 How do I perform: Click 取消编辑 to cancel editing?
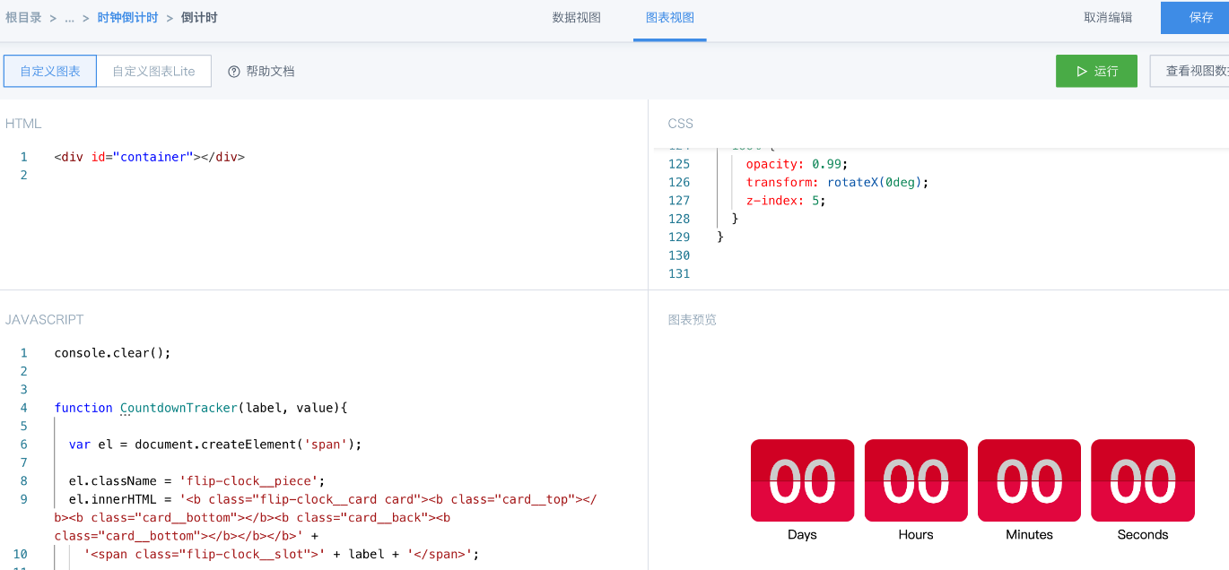point(1108,18)
